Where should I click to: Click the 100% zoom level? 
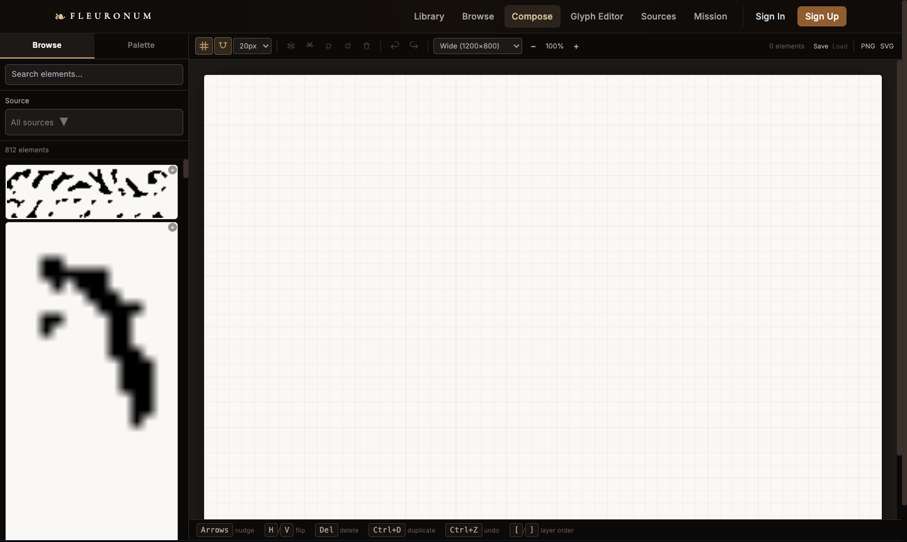(x=554, y=47)
